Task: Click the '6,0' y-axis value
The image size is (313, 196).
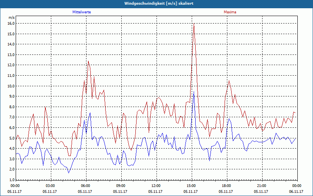Action: click(x=12, y=128)
